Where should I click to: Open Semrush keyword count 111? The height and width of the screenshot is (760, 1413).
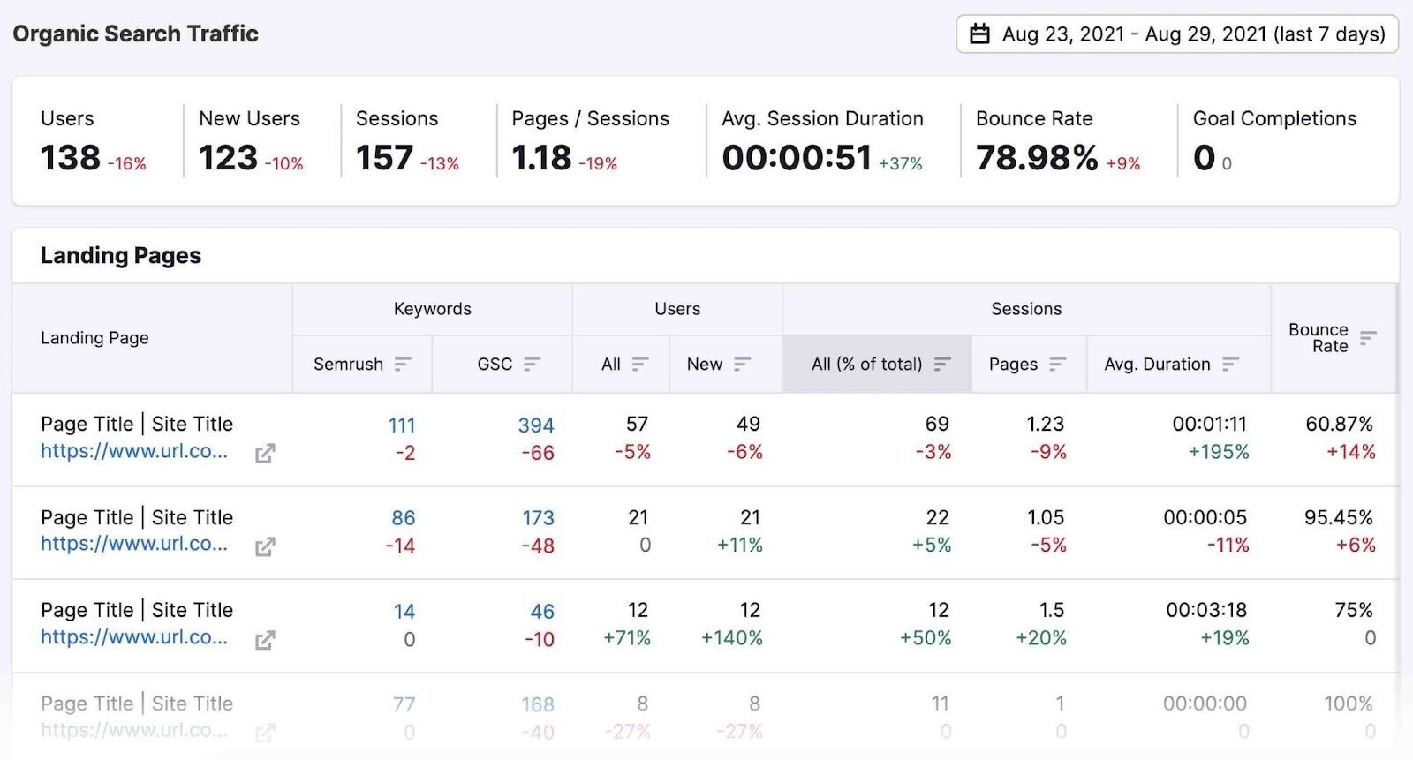tap(402, 425)
